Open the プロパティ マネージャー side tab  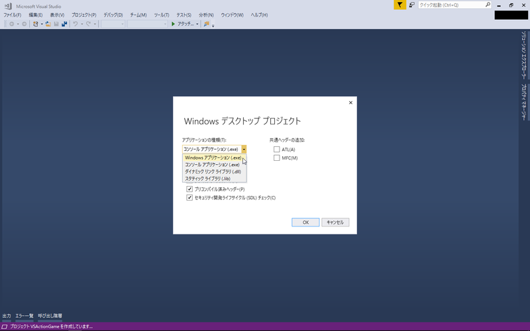[x=524, y=102]
